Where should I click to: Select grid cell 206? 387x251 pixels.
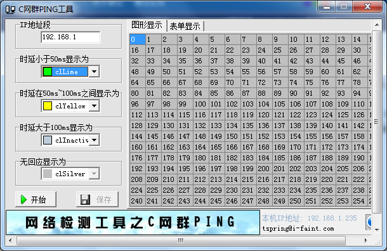[360, 169]
